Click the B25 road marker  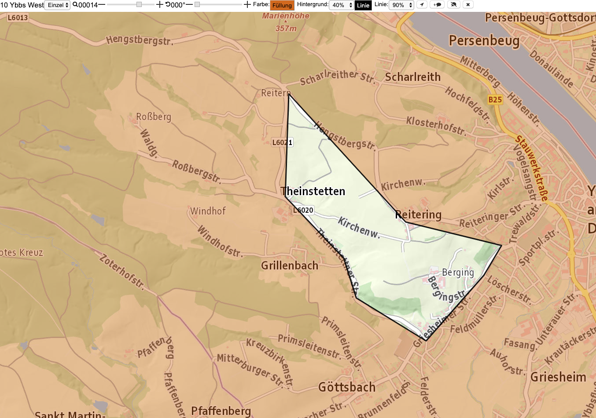(x=495, y=100)
